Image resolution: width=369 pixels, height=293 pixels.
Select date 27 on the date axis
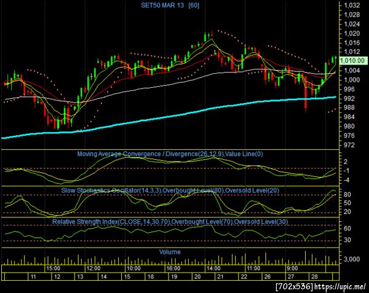tap(291, 276)
